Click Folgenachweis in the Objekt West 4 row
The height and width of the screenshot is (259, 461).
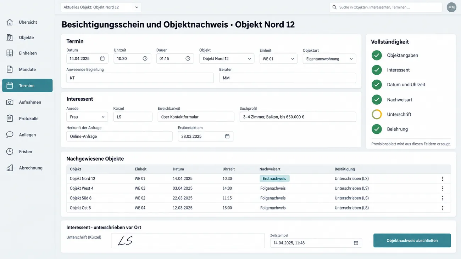tap(273, 188)
